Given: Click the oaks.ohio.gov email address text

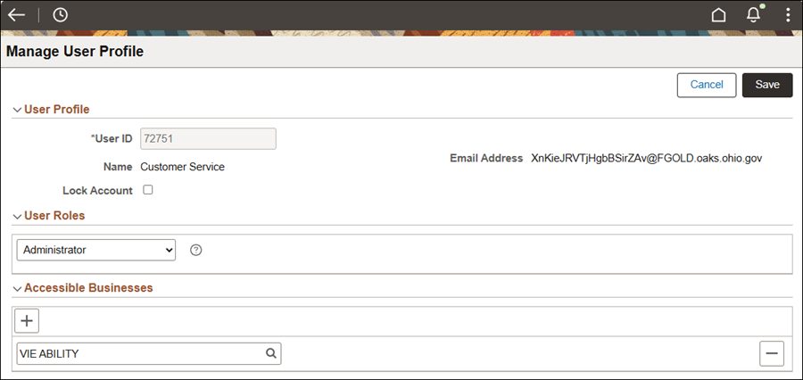Looking at the screenshot, I should pyautogui.click(x=647, y=158).
